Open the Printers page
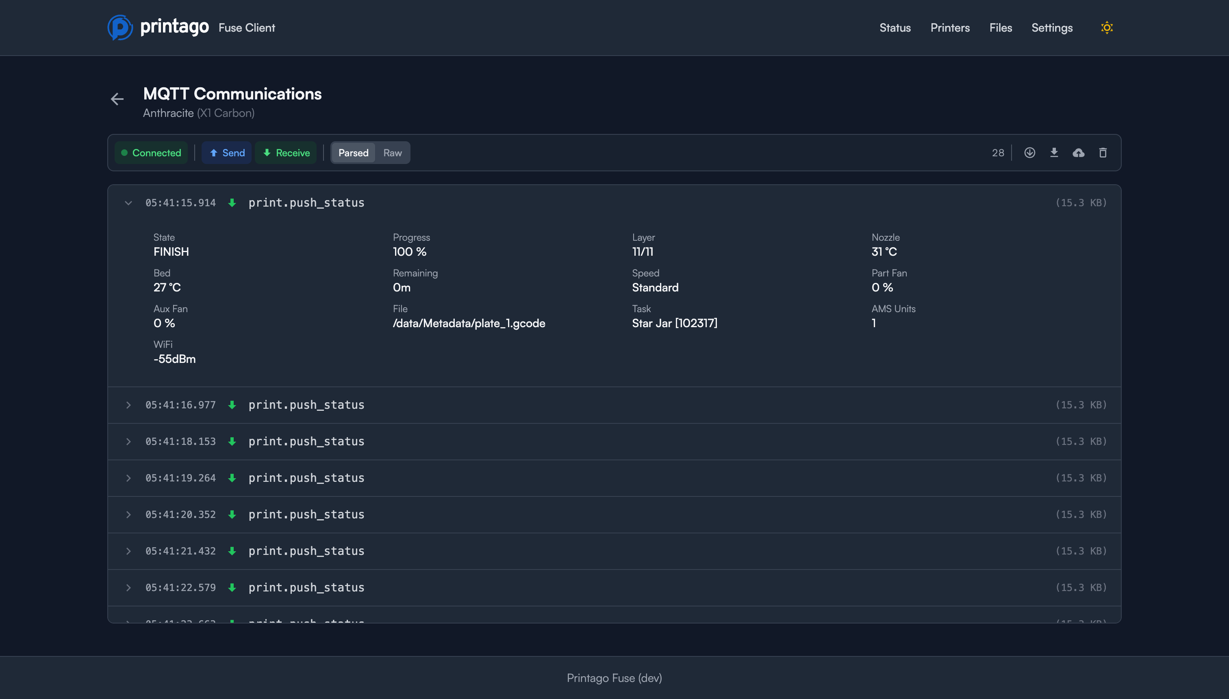Image resolution: width=1229 pixels, height=699 pixels. [950, 28]
